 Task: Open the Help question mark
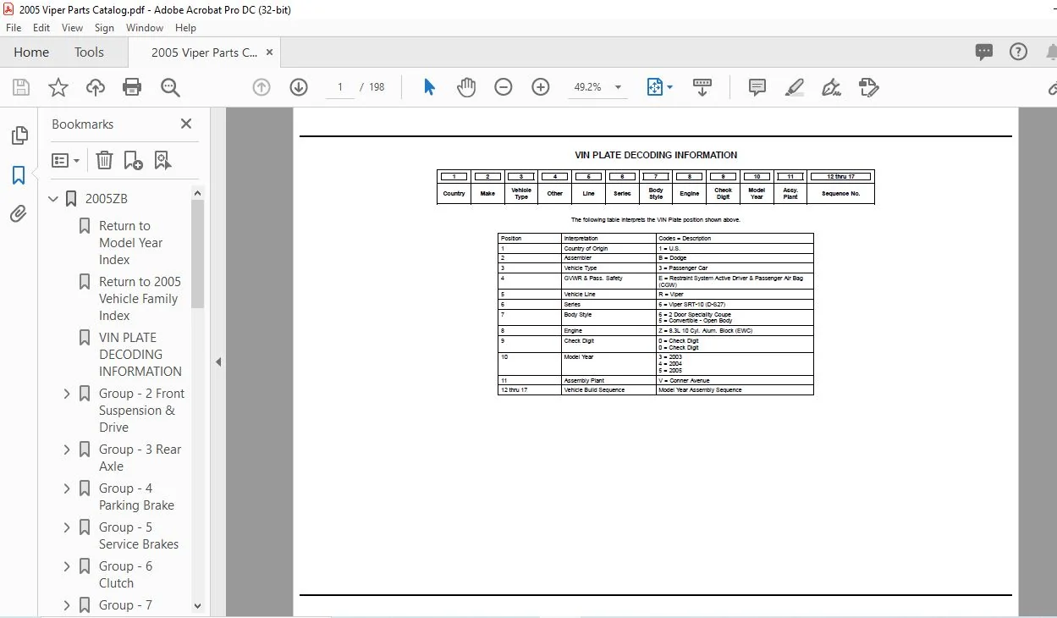(1018, 52)
